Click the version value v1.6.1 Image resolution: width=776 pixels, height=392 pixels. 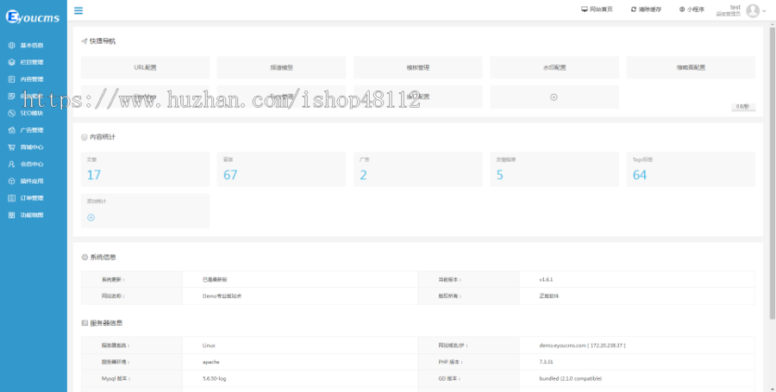[546, 280]
